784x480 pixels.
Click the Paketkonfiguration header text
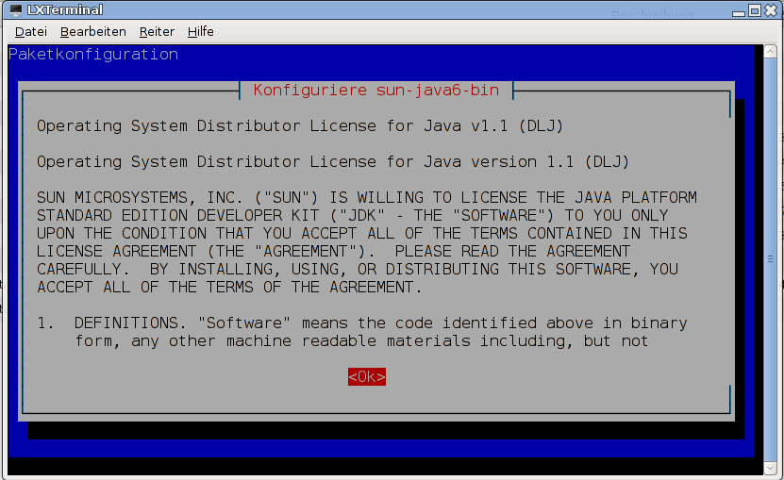(93, 55)
